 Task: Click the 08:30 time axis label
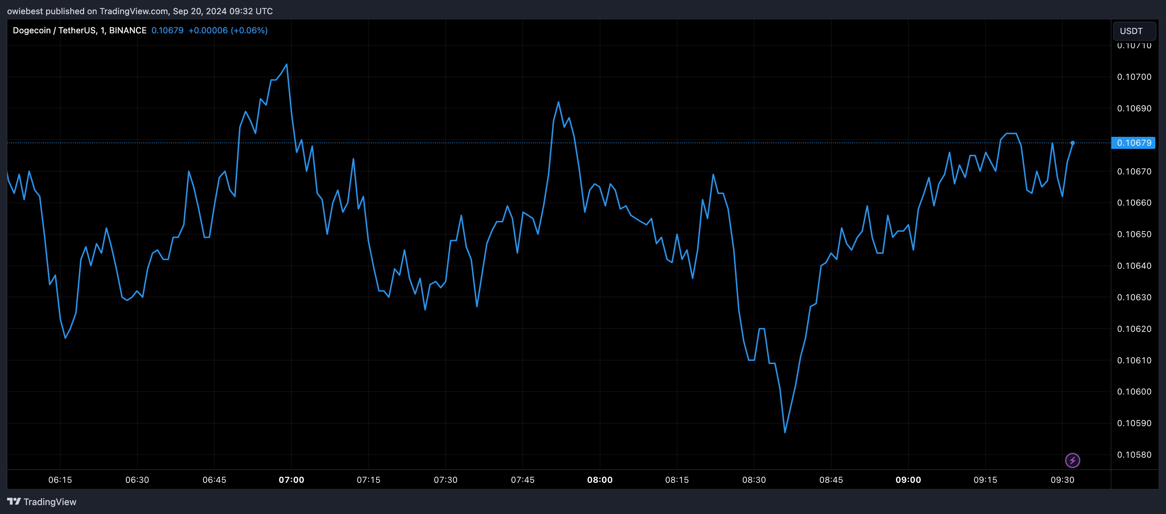click(x=754, y=480)
